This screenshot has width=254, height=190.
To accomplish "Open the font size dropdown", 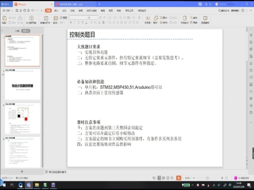I will (97, 18).
